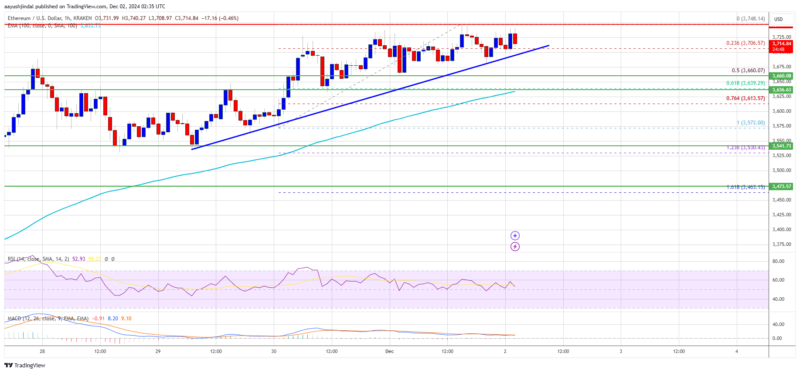Click the 0.618 Fibonacci level label
This screenshot has height=373, width=800.
click(745, 83)
